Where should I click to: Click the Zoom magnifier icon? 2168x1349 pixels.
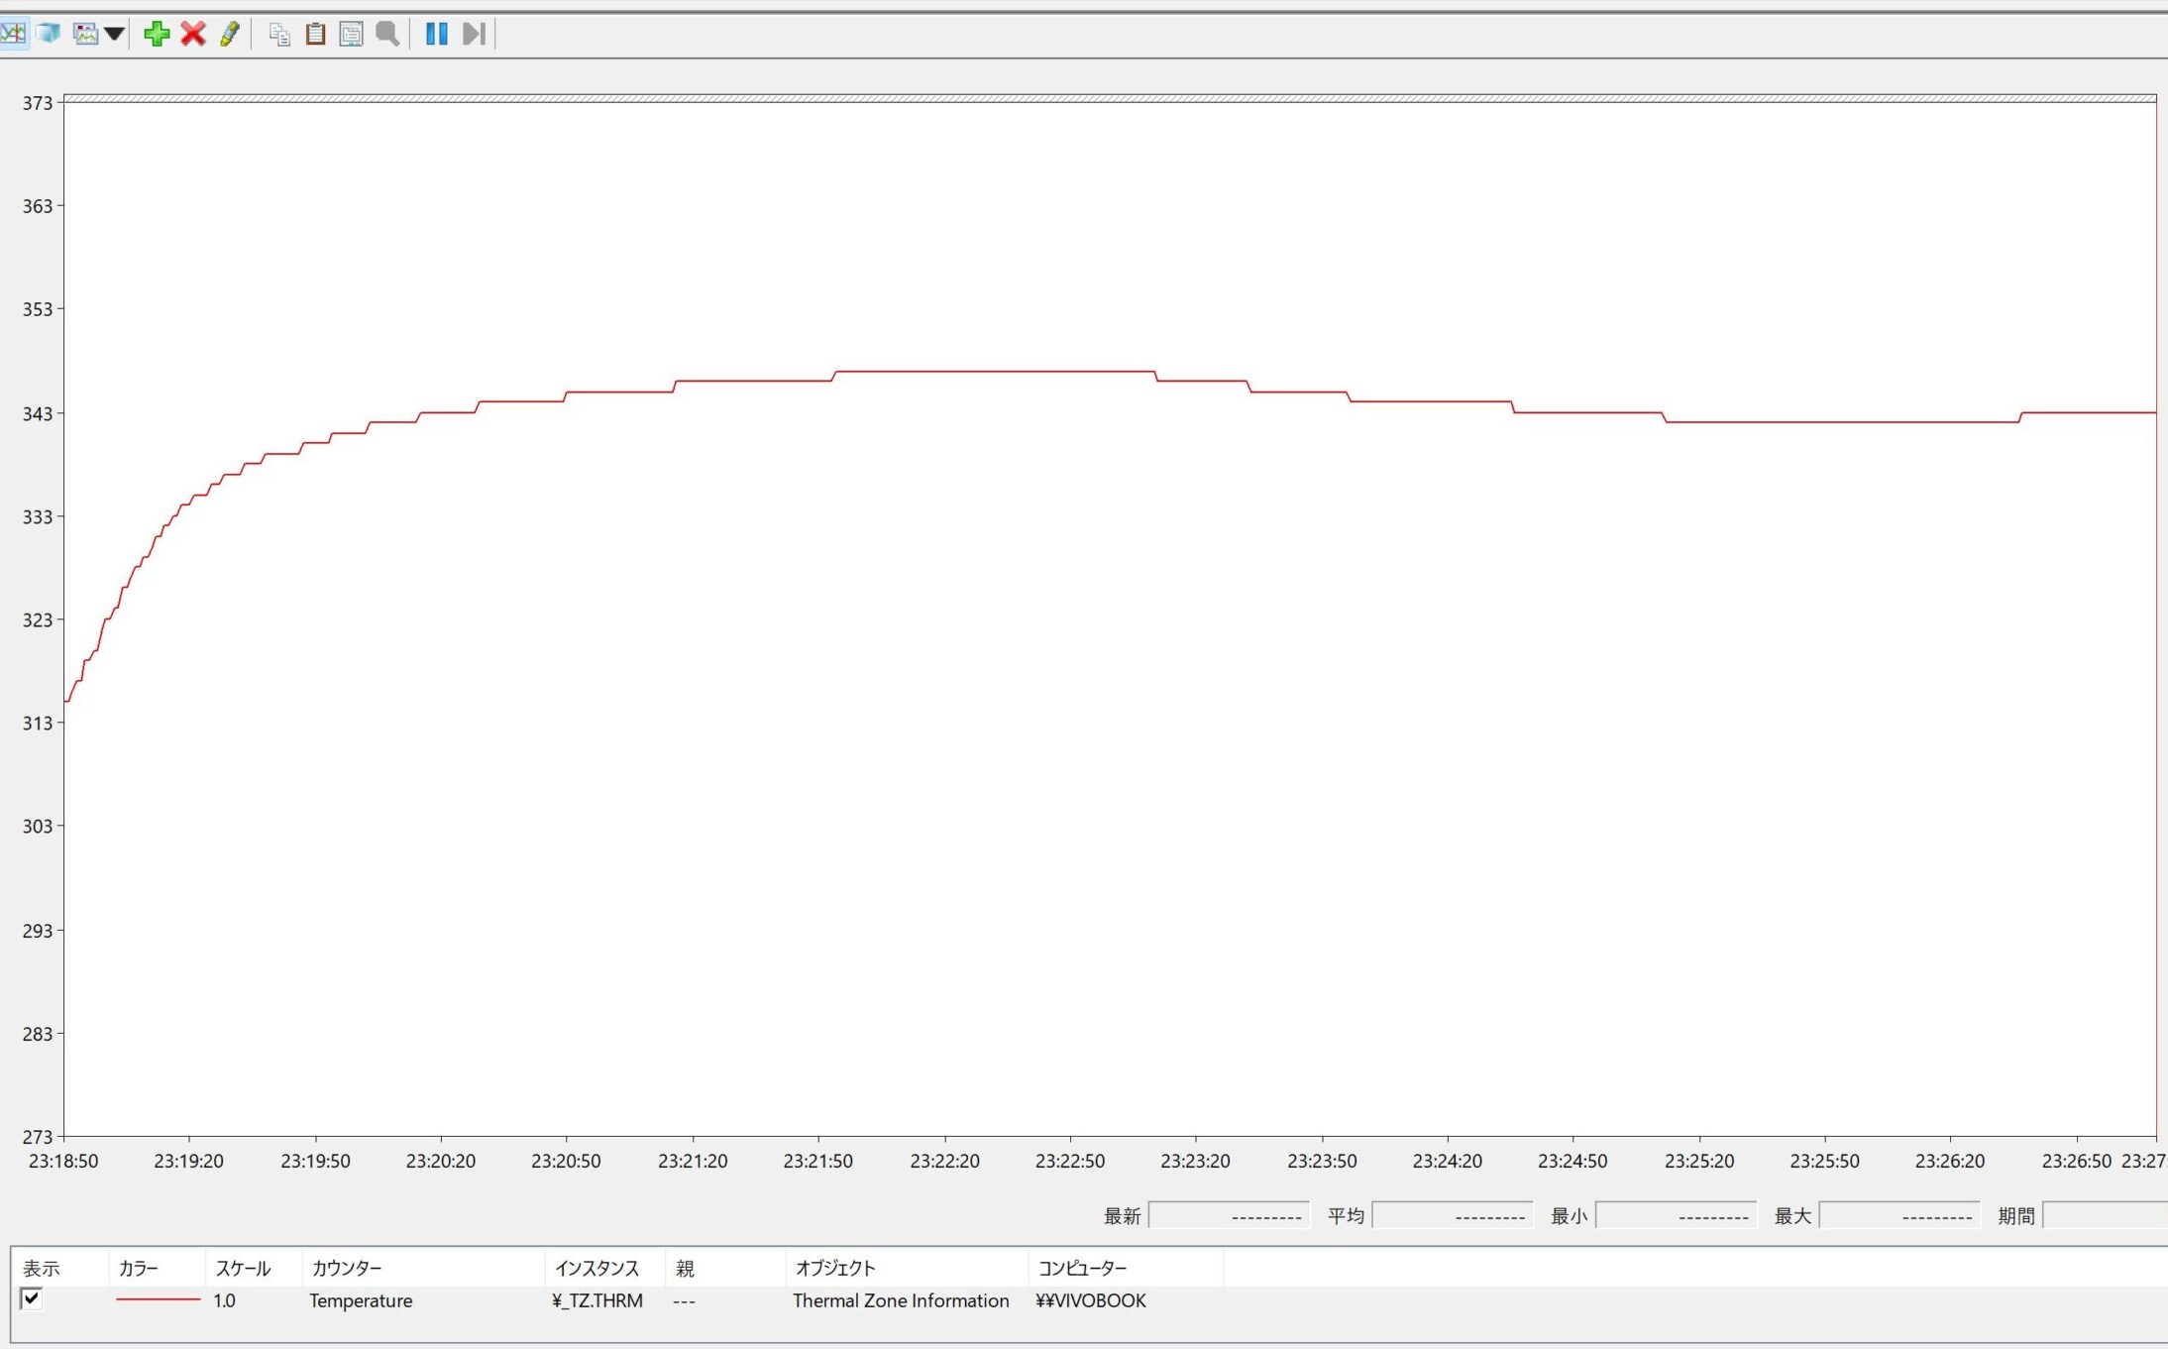click(x=387, y=34)
